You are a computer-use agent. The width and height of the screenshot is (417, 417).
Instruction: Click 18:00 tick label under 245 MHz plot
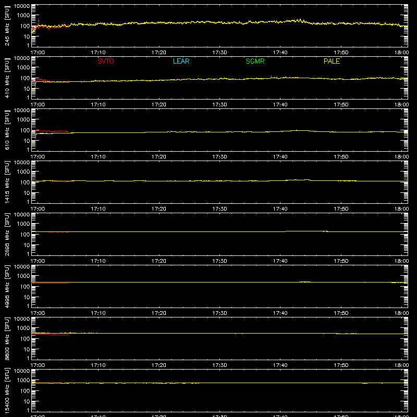pyautogui.click(x=401, y=53)
